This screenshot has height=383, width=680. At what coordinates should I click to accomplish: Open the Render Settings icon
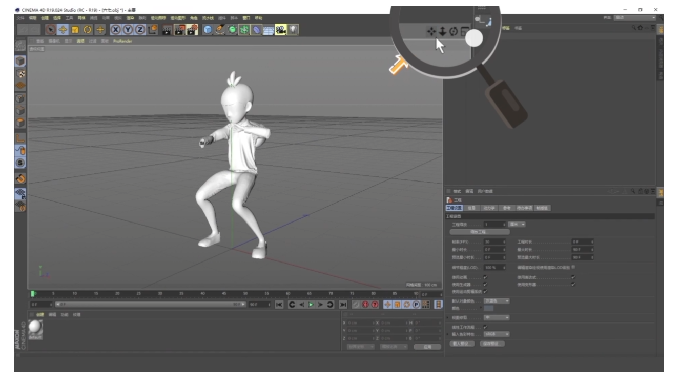(192, 30)
